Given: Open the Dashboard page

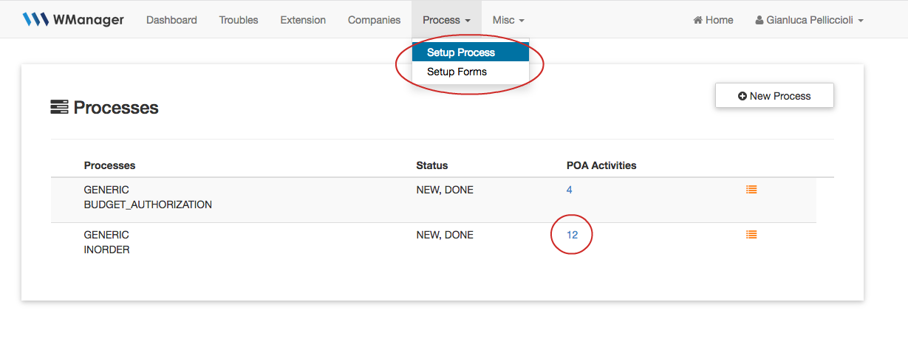Looking at the screenshot, I should tap(171, 20).
